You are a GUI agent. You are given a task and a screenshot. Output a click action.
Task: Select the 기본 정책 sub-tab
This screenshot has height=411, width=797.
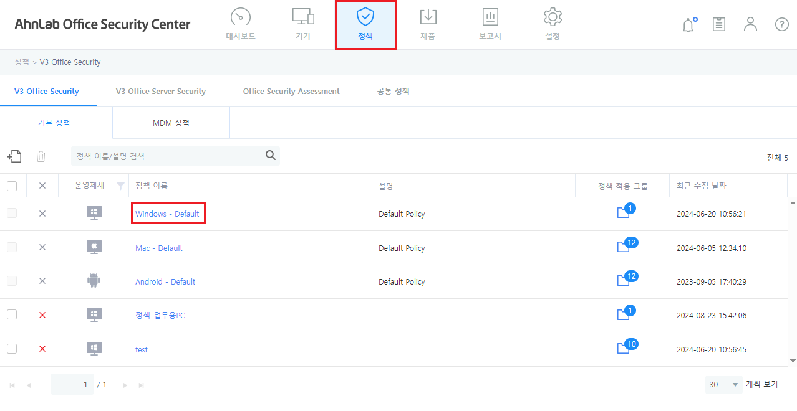pos(54,123)
